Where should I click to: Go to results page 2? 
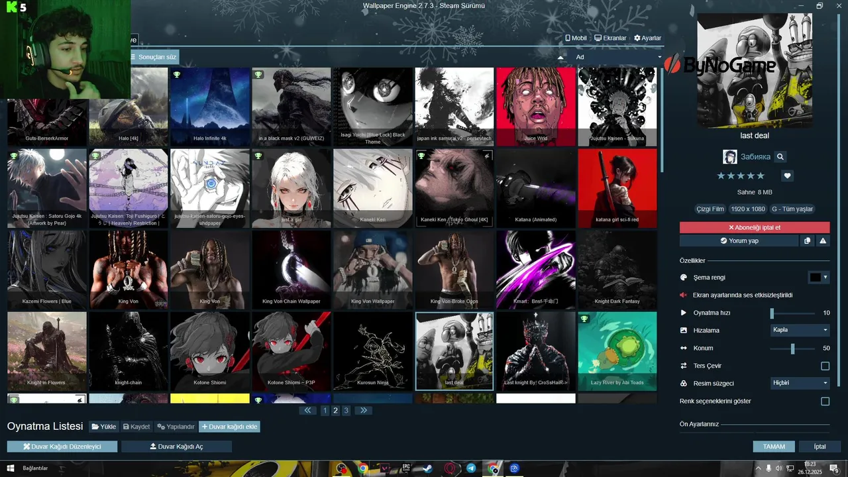coord(335,411)
